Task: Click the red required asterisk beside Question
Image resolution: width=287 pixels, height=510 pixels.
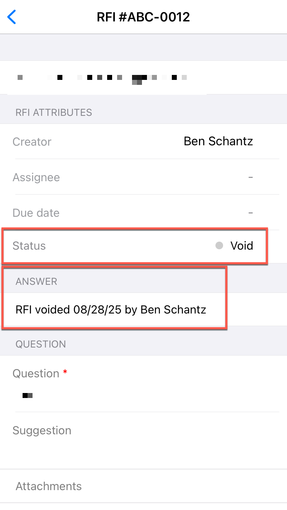Action: pyautogui.click(x=65, y=373)
